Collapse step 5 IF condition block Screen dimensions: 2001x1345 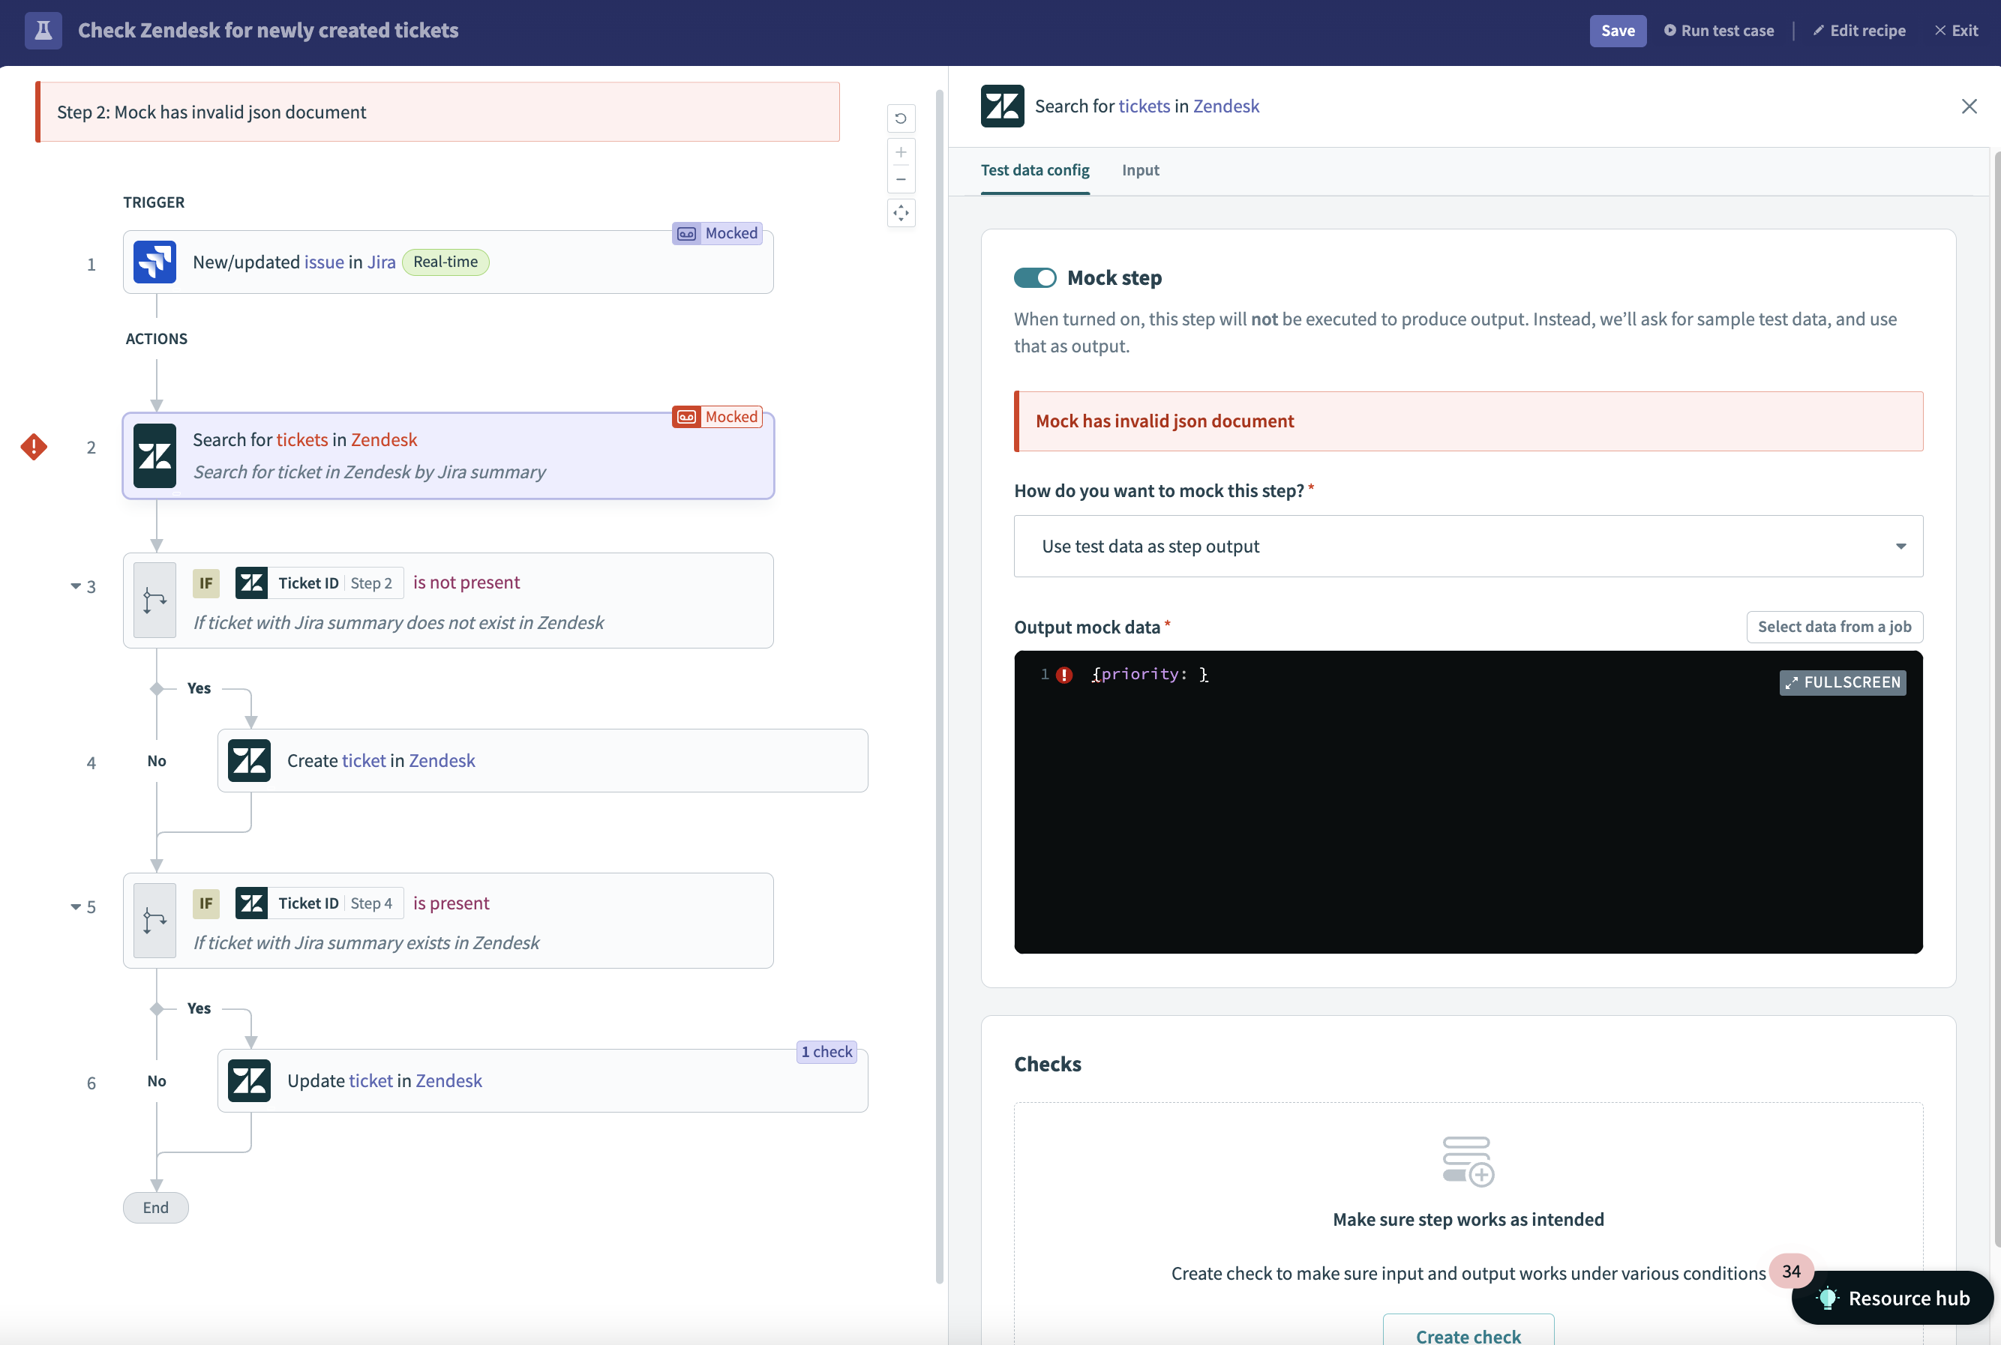(x=76, y=907)
